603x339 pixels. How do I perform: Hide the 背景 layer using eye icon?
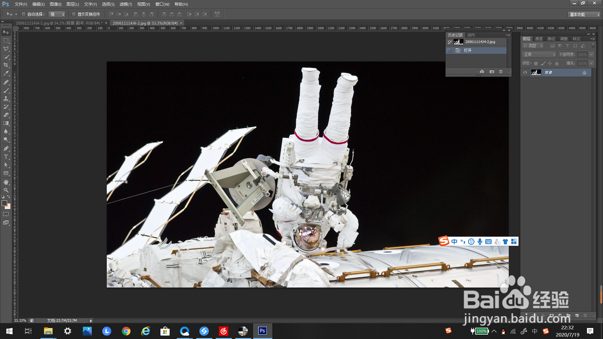[x=525, y=73]
